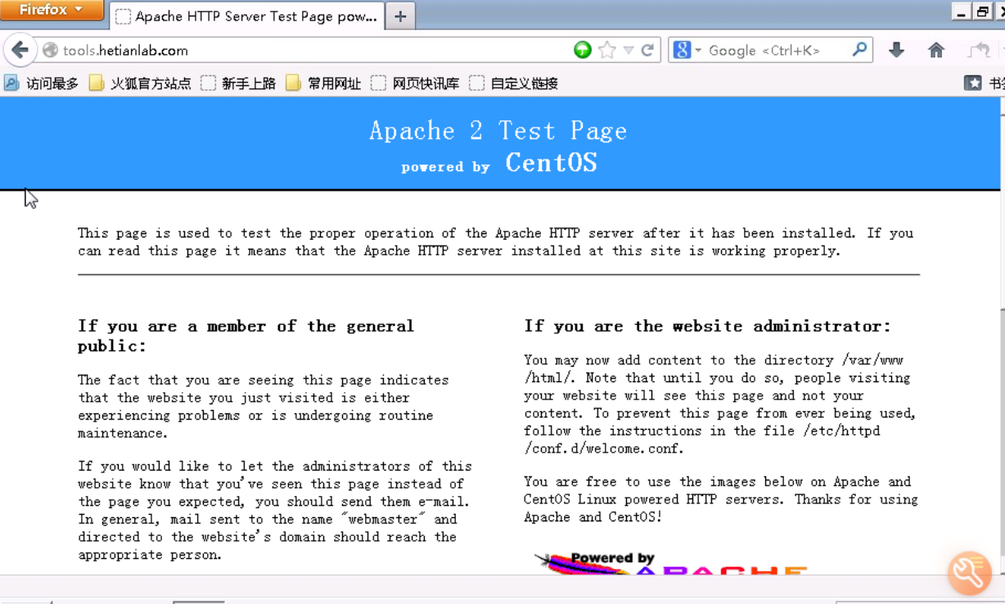Restore the Firefox window size

[x=982, y=11]
